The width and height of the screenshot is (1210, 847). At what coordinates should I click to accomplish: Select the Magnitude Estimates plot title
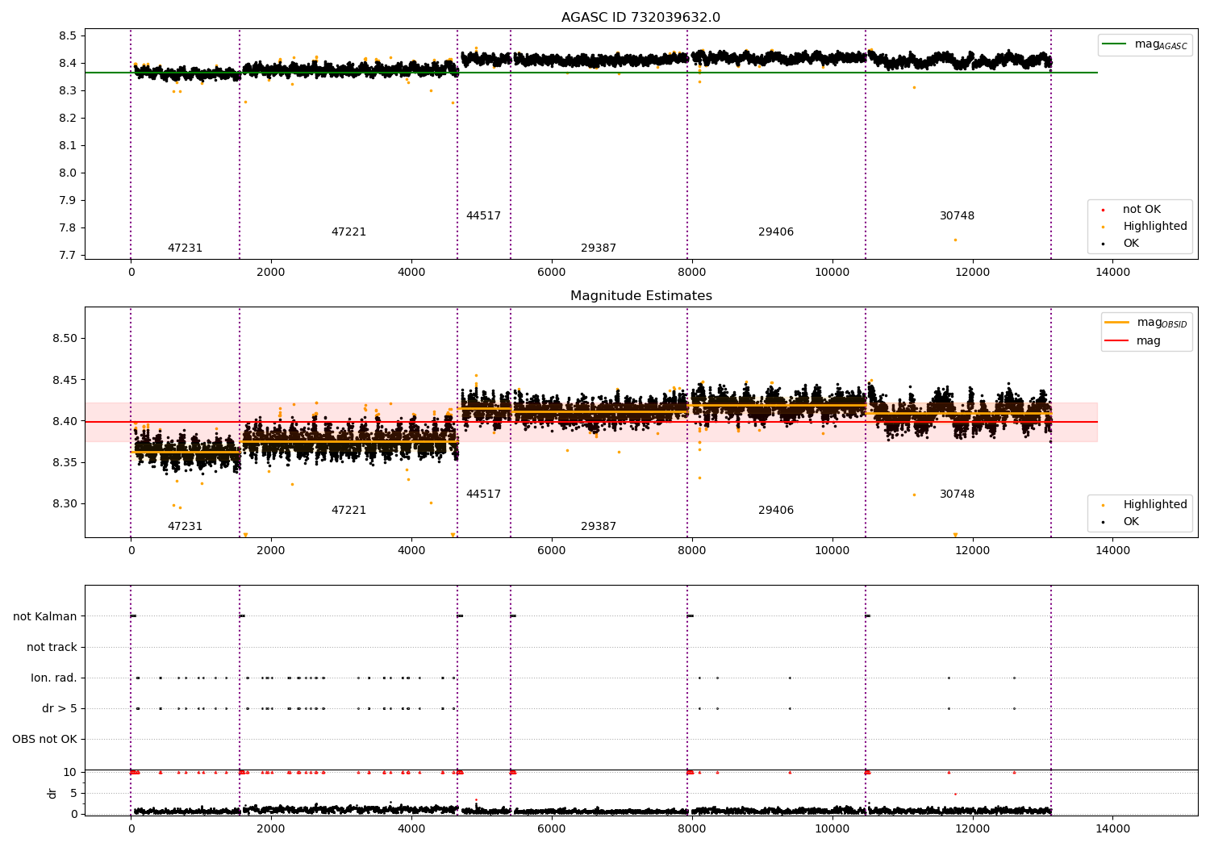640,296
